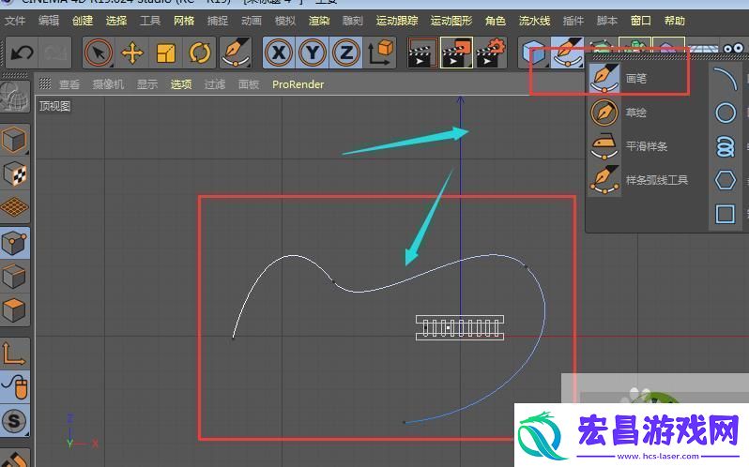The height and width of the screenshot is (467, 749).
Task: Click recent pen tool icon beside Rotate
Action: coord(236,53)
